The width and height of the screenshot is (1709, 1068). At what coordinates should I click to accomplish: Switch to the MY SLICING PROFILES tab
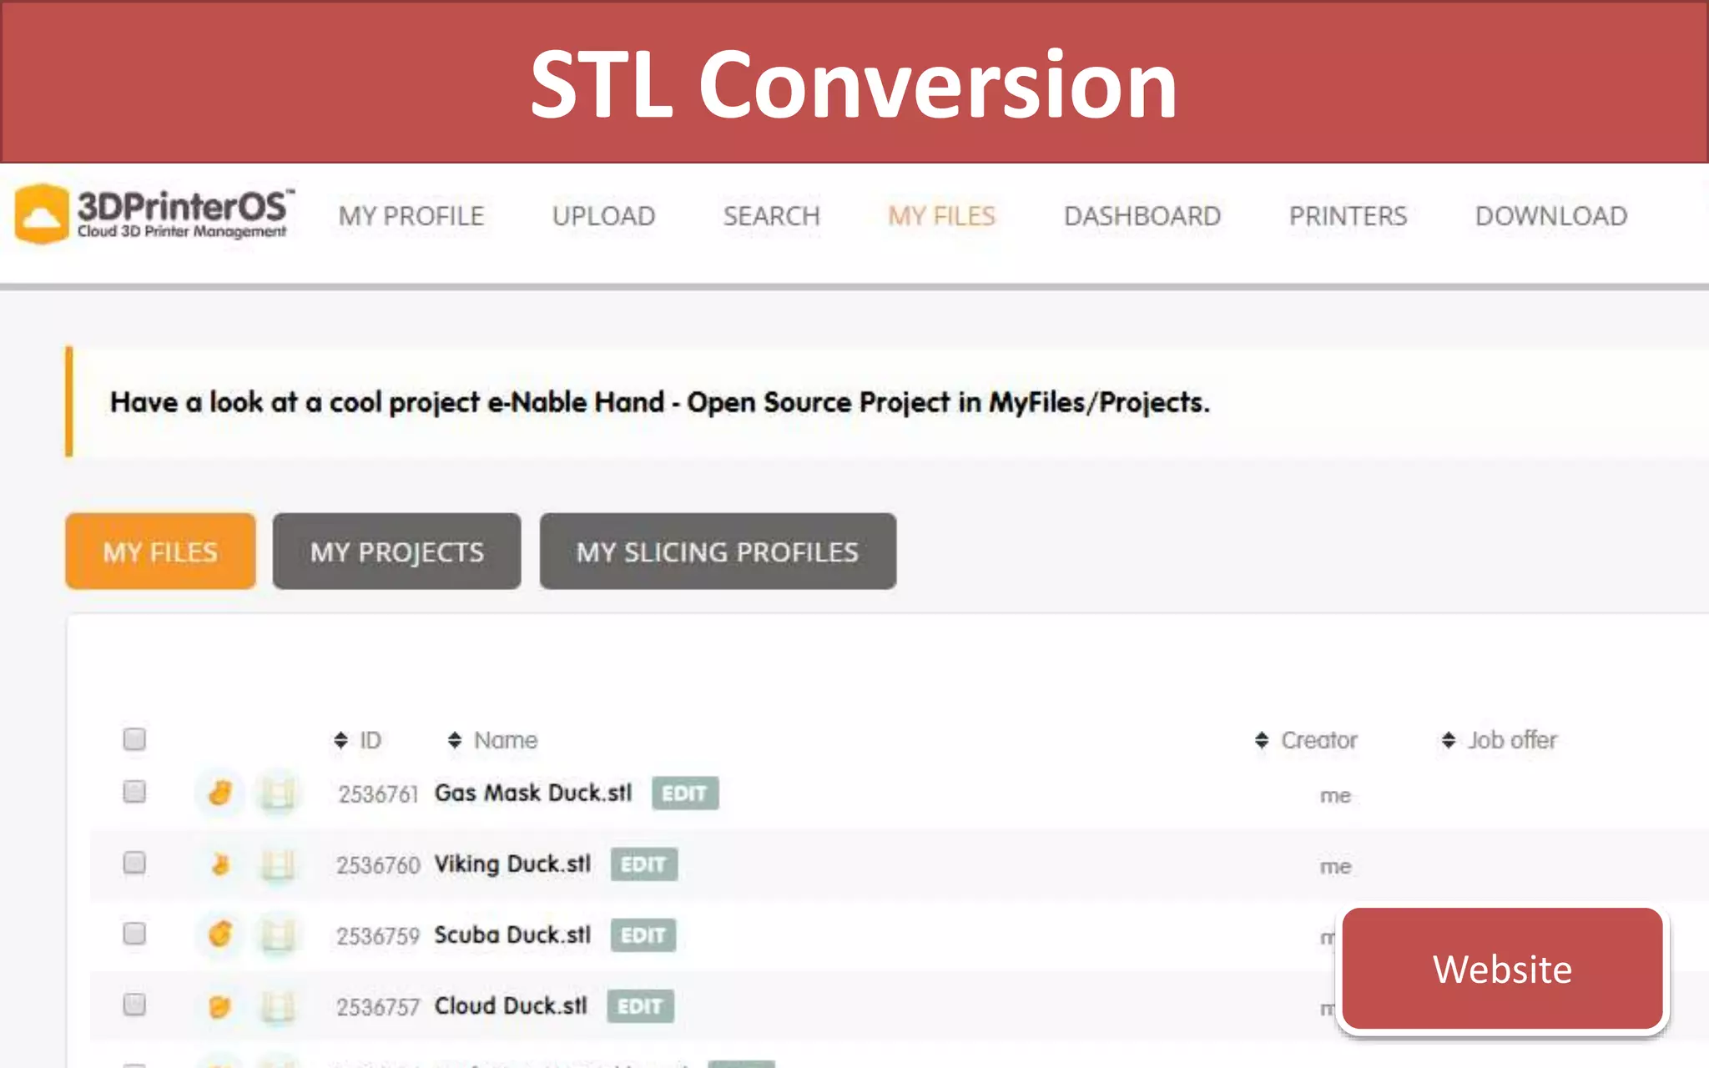[718, 552]
